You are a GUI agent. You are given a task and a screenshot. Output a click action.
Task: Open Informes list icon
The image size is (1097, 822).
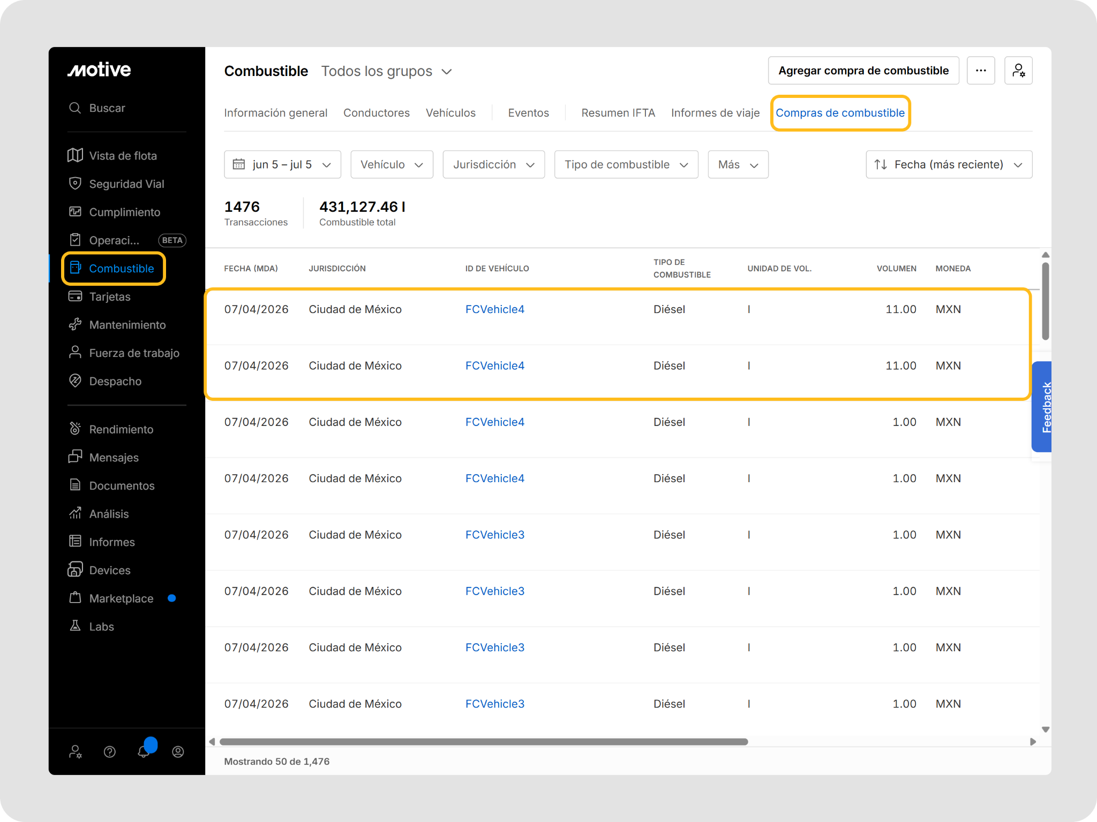click(x=75, y=541)
